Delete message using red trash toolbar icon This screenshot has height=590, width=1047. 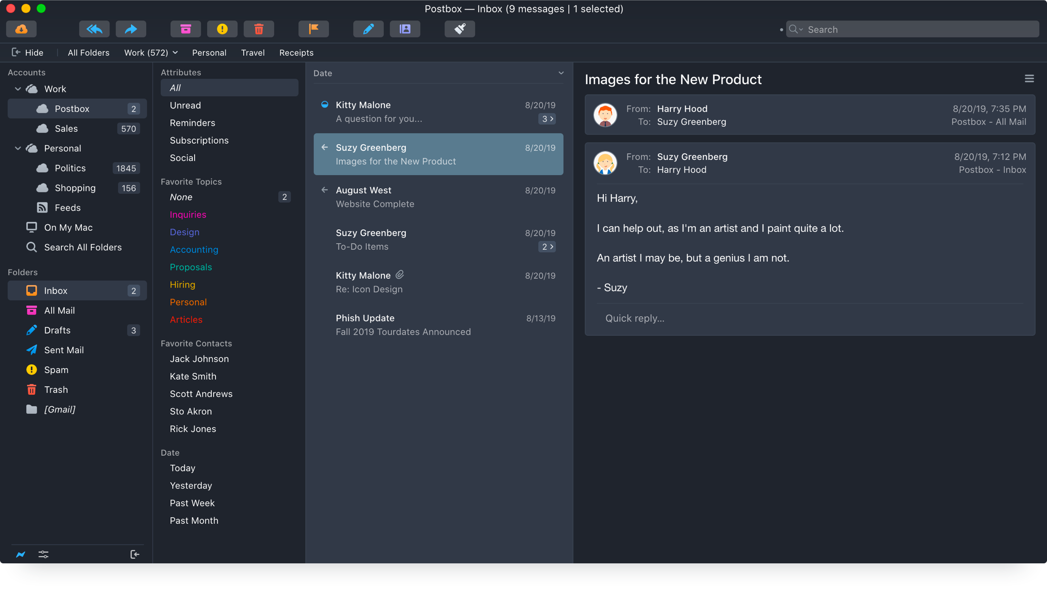coord(259,29)
